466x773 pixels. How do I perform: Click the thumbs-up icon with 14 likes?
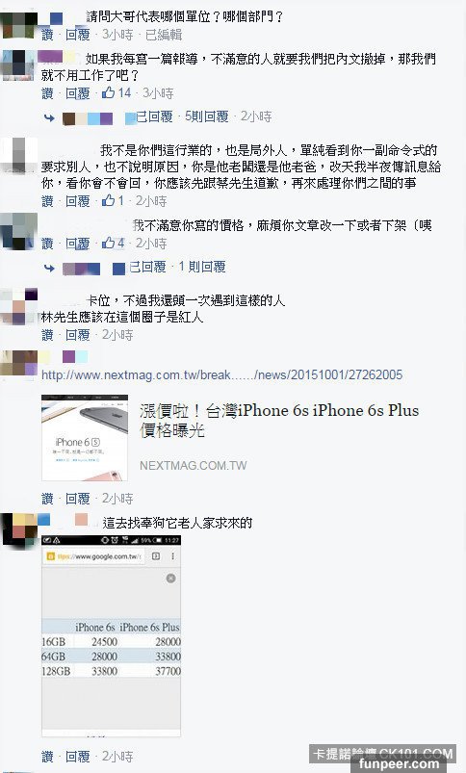coord(109,92)
